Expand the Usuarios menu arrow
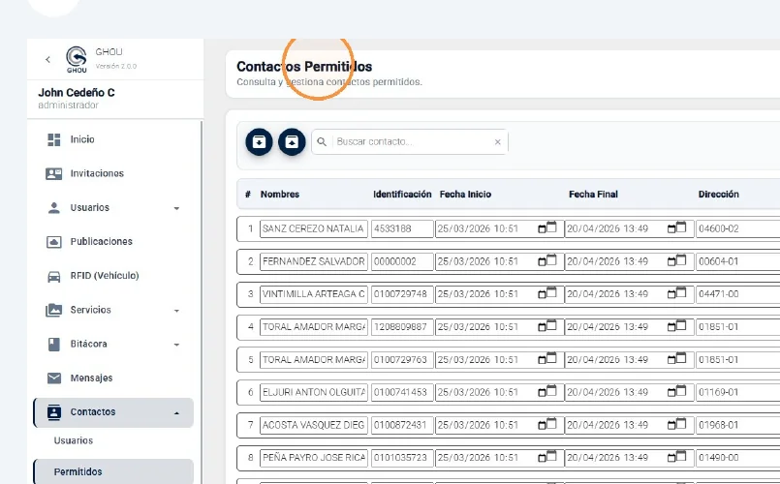Screen dimensions: 780x484 point(176,208)
